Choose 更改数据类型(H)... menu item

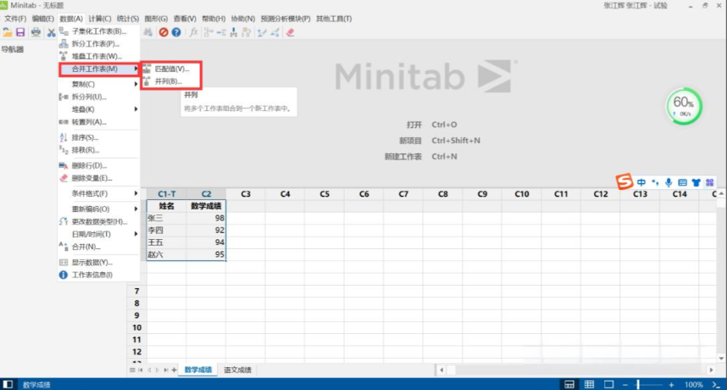coord(99,221)
